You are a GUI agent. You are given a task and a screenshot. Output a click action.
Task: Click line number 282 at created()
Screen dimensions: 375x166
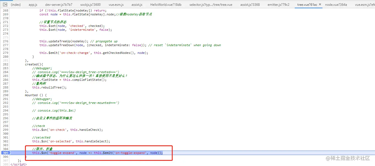(5, 64)
